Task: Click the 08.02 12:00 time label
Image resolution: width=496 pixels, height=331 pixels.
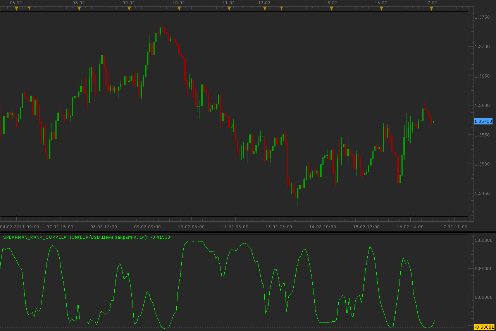Action: tap(104, 227)
